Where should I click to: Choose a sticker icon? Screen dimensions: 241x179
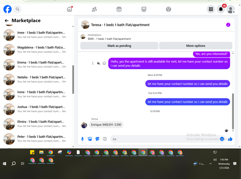(97, 139)
